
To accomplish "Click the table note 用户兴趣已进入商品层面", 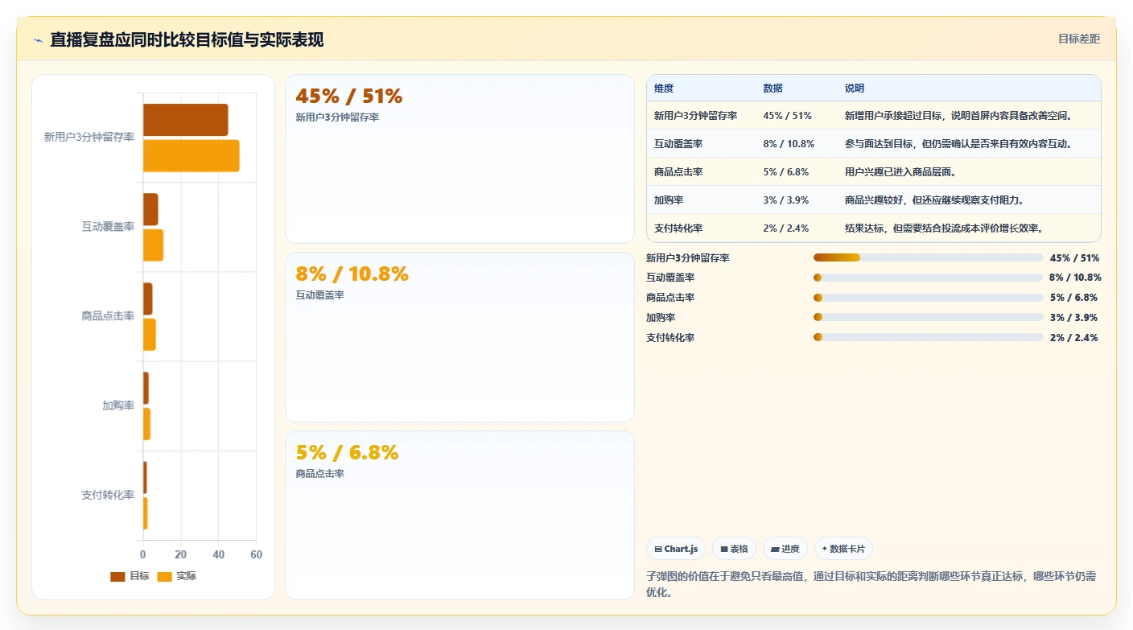I will [900, 172].
